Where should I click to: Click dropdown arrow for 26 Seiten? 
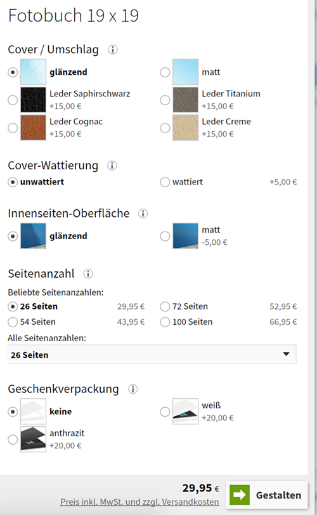coord(286,354)
